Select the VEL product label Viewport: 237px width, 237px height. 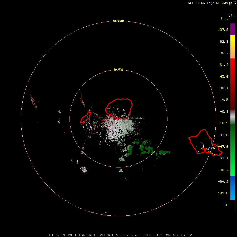coord(231,16)
